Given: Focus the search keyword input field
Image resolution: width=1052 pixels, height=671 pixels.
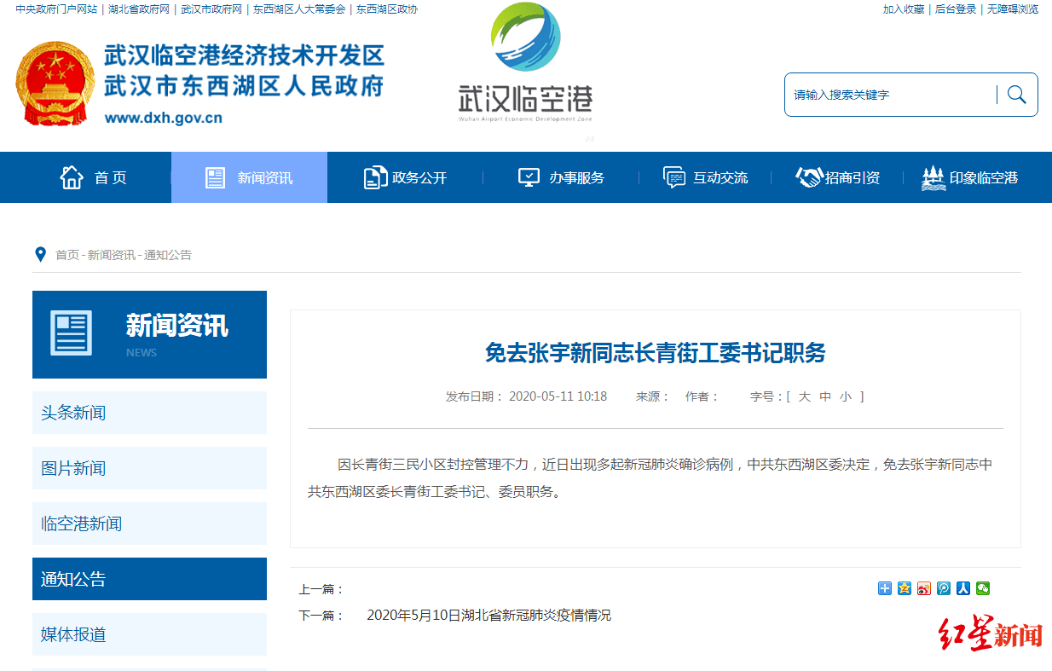Looking at the screenshot, I should click(891, 95).
